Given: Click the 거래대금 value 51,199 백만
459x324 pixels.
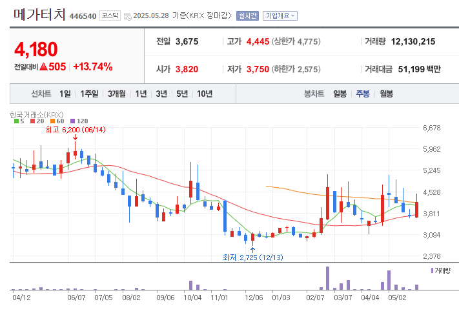Looking at the screenshot, I should coord(419,69).
